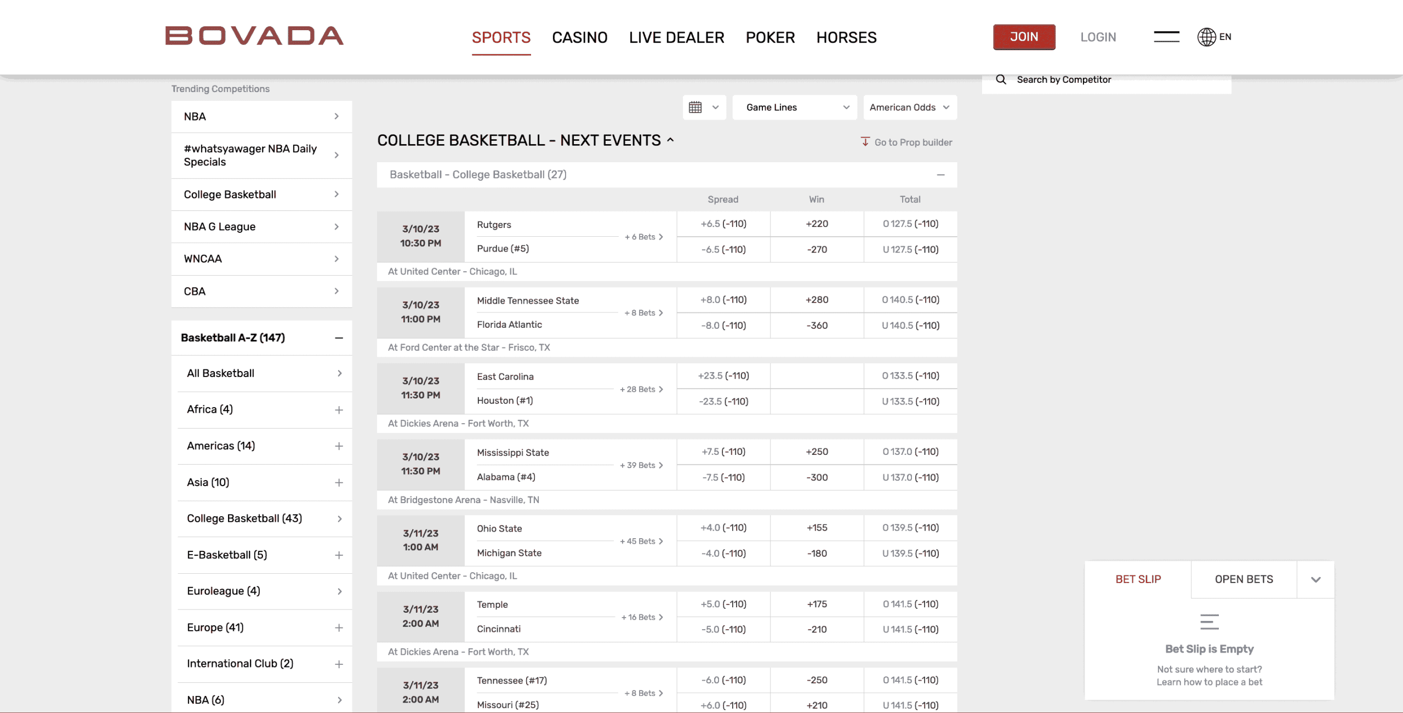The width and height of the screenshot is (1403, 713).
Task: Go to the Casino section
Action: 579,37
